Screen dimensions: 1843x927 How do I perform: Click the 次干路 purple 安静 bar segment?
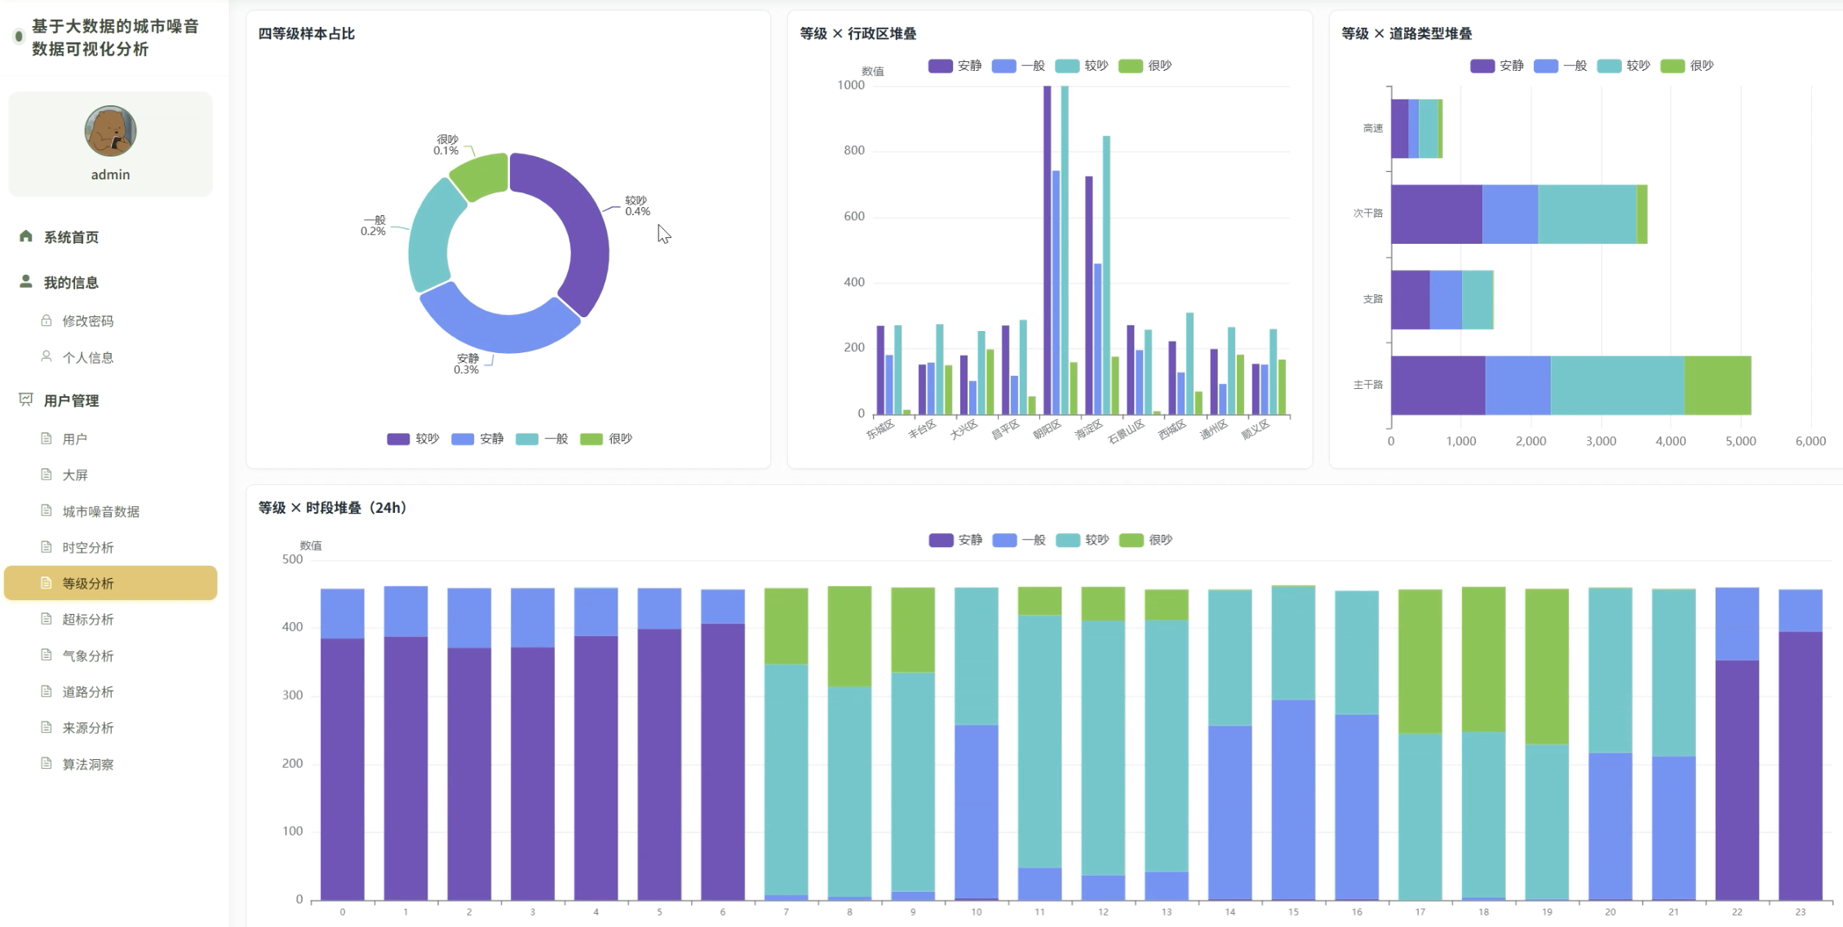pos(1437,214)
